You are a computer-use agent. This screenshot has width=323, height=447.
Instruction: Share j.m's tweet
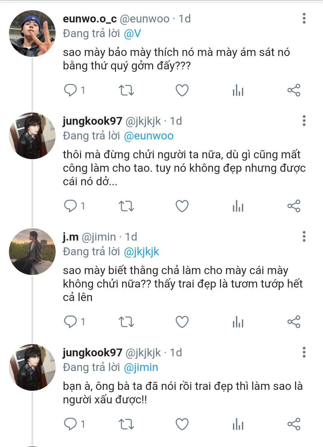pos(294,322)
